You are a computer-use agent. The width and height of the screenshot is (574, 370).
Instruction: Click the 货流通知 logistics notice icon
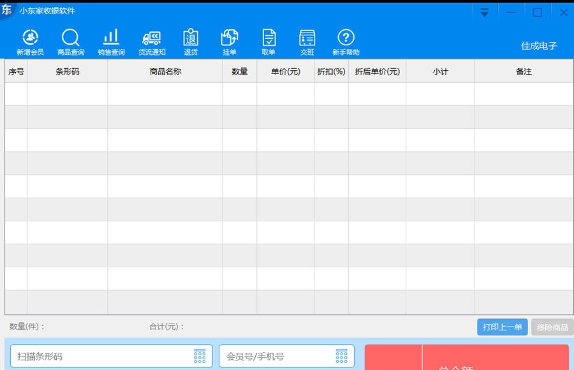(x=151, y=40)
